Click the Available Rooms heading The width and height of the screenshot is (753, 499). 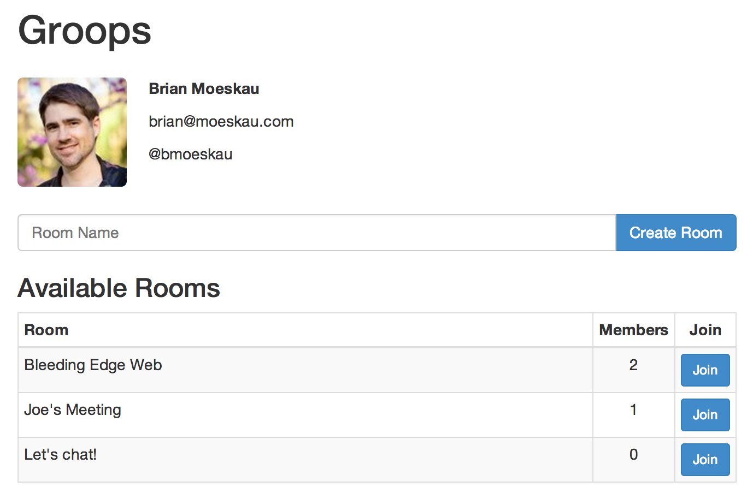[119, 288]
